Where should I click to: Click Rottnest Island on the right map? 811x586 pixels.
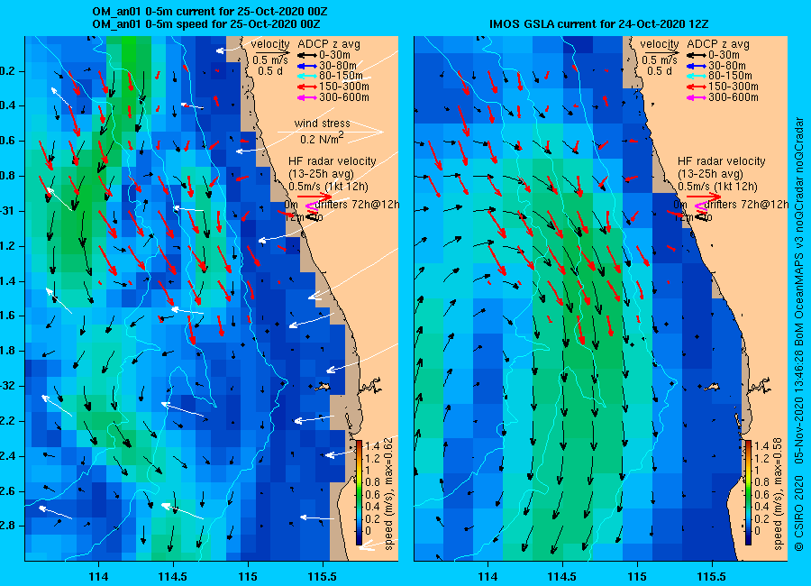tap(714, 386)
